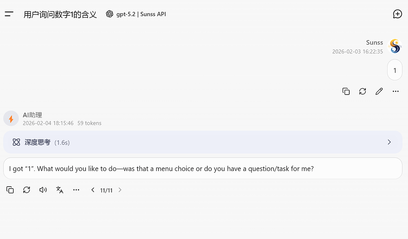Open more options below assistant reply
408x239 pixels.
coord(76,190)
